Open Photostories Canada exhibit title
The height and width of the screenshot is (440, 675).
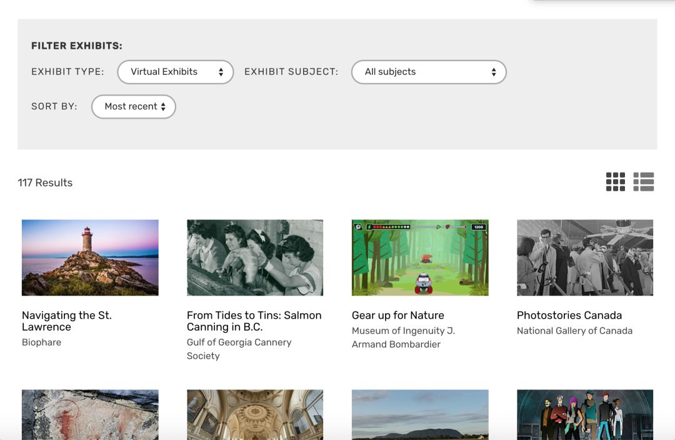[569, 316]
